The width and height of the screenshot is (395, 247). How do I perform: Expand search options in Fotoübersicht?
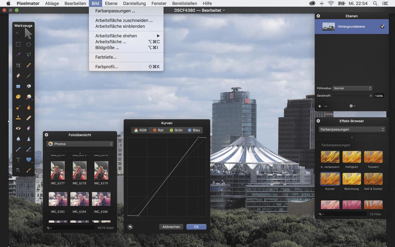tap(49, 228)
